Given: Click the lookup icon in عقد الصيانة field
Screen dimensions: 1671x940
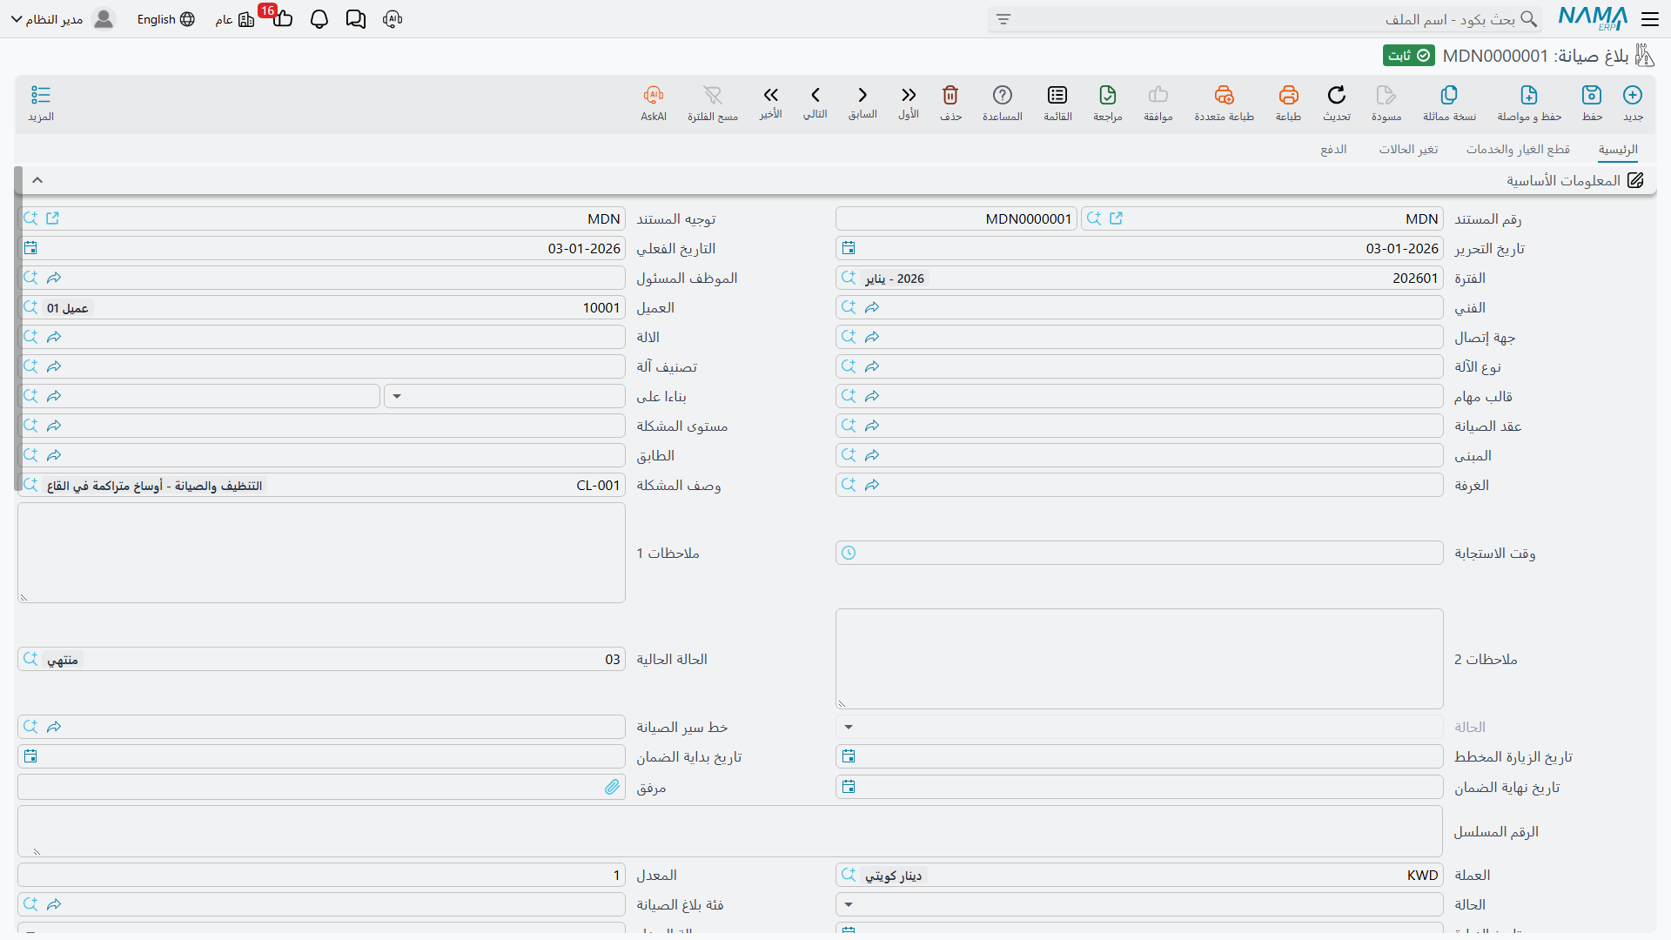Looking at the screenshot, I should [x=849, y=426].
